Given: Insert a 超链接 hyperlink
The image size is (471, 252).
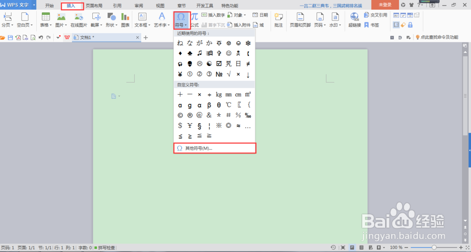Looking at the screenshot, I should (355, 20).
